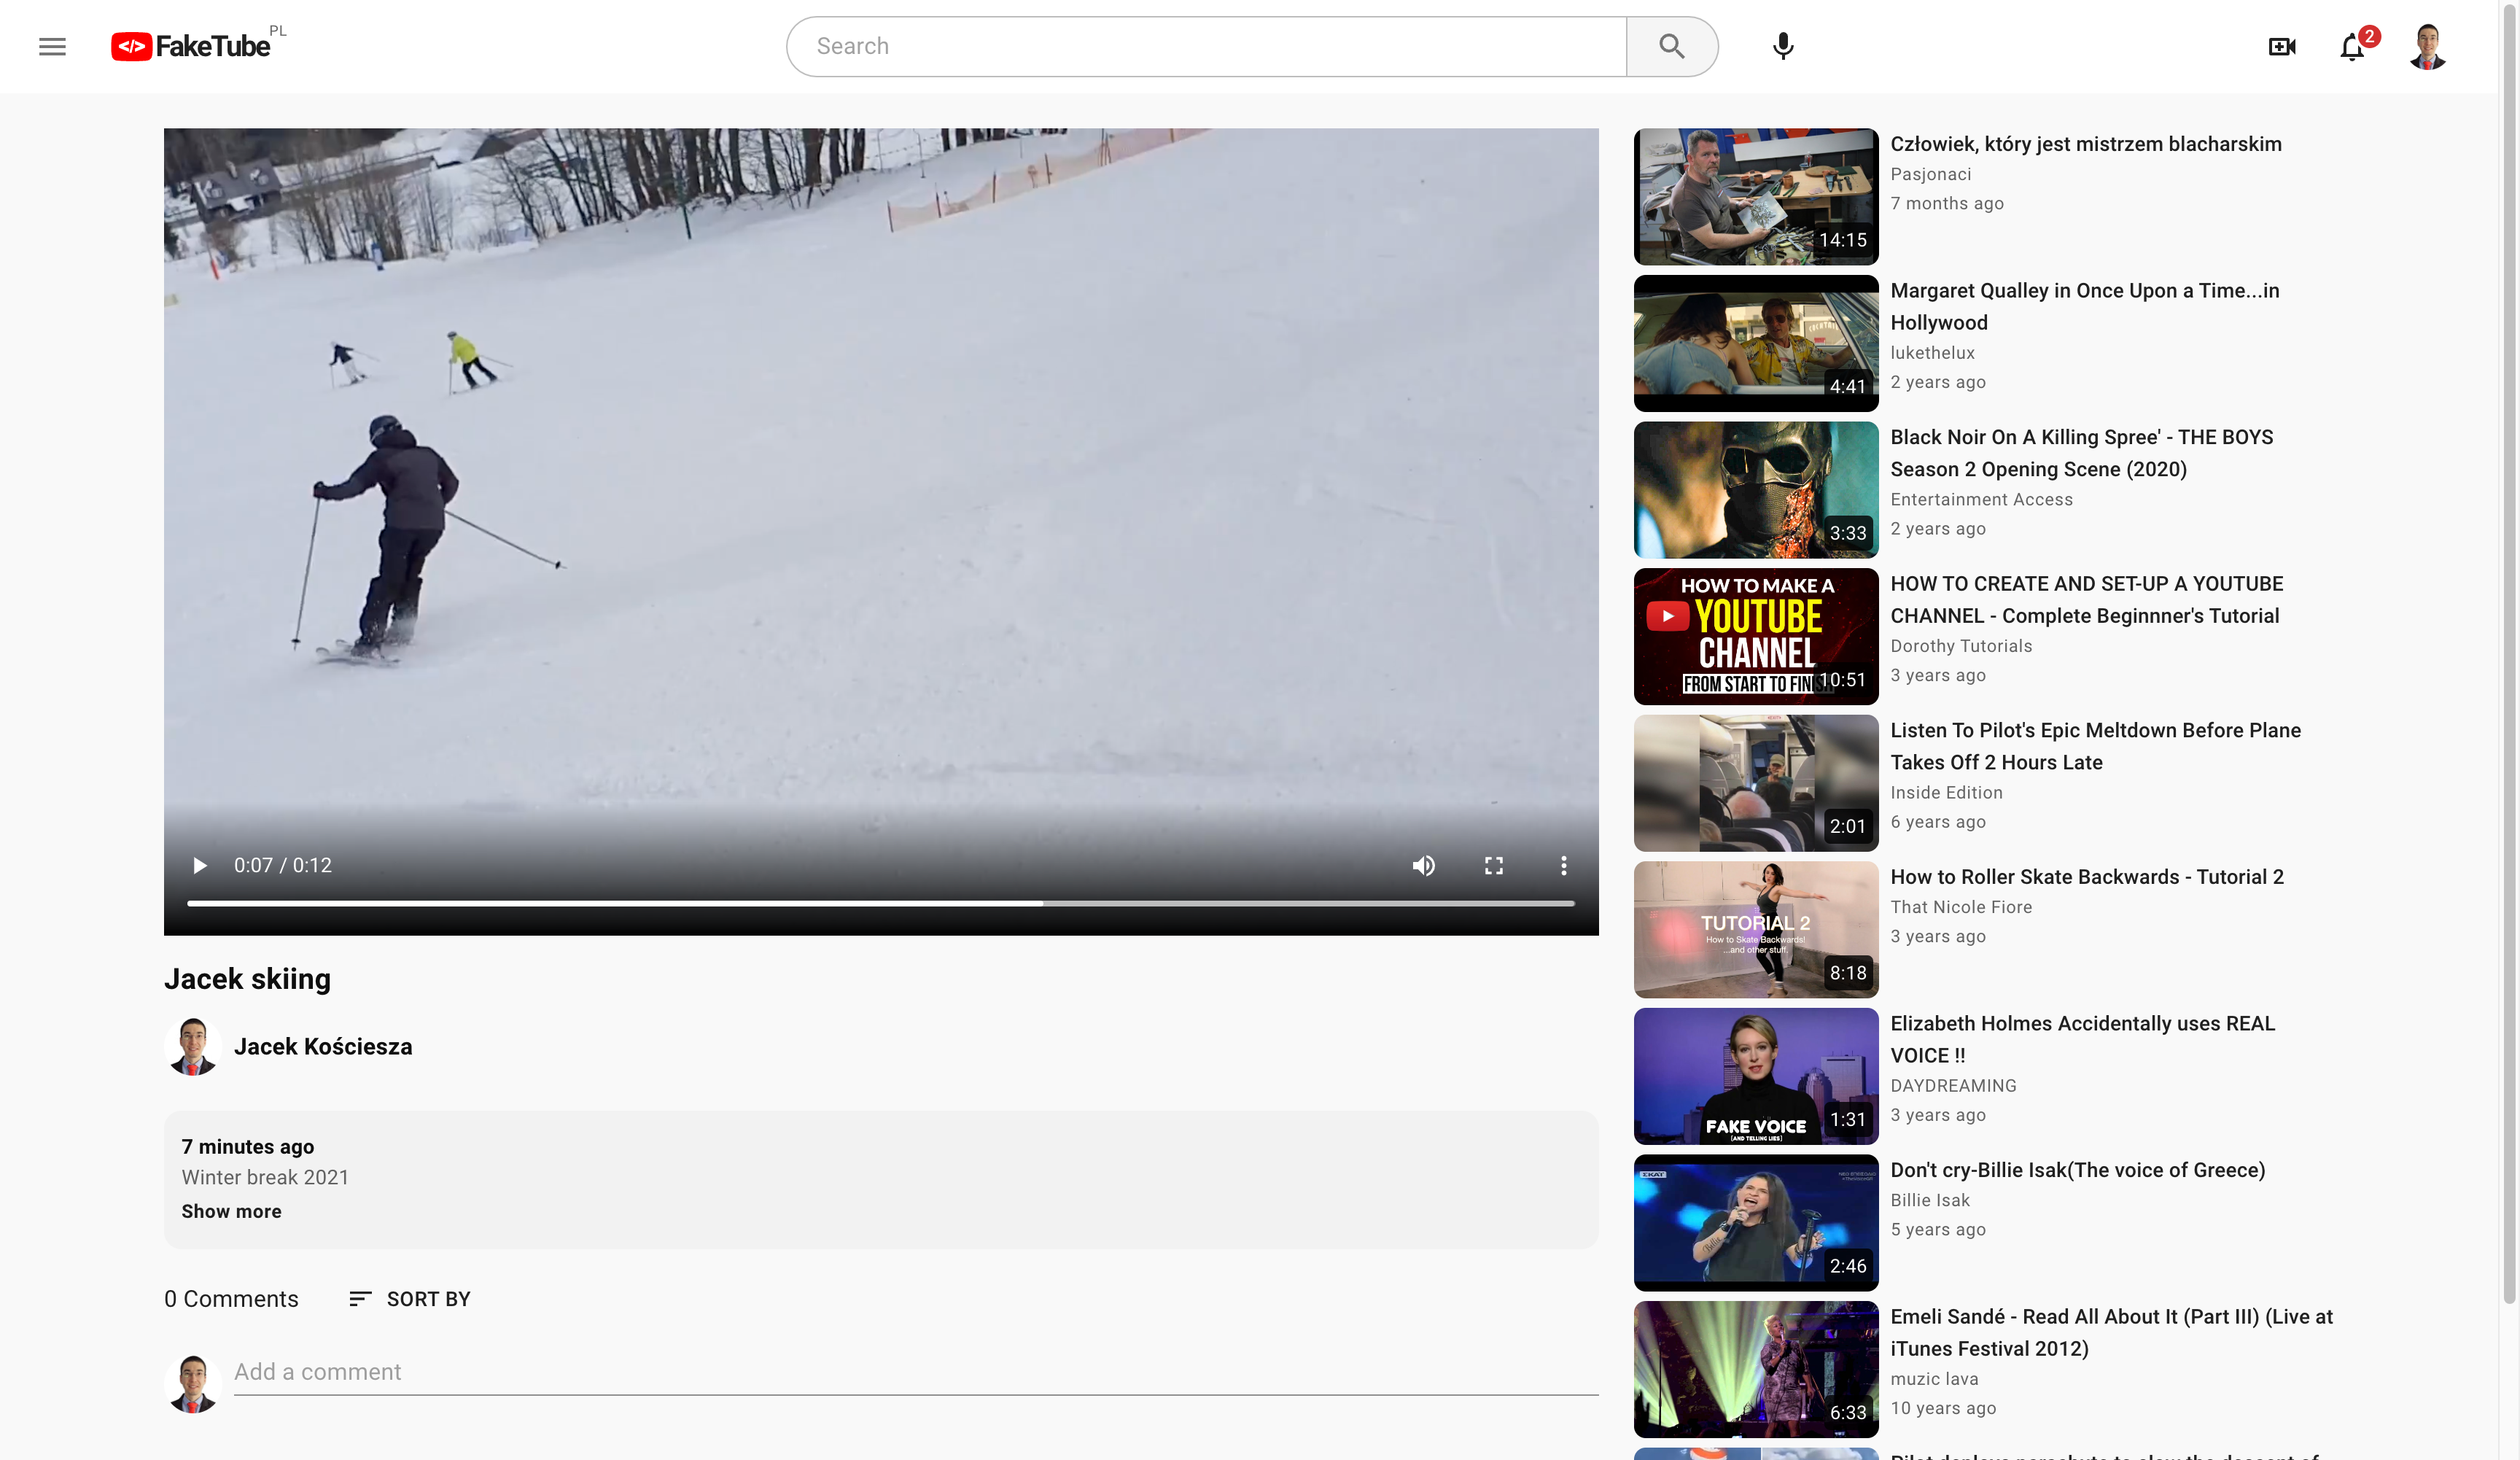The width and height of the screenshot is (2520, 1460).
Task: Open the account avatar menu in header
Action: coord(2427,46)
